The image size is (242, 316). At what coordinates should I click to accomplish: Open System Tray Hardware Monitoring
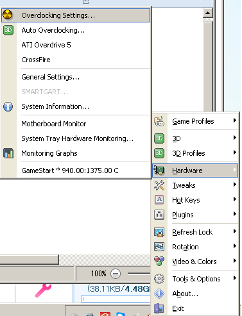[x=76, y=138]
